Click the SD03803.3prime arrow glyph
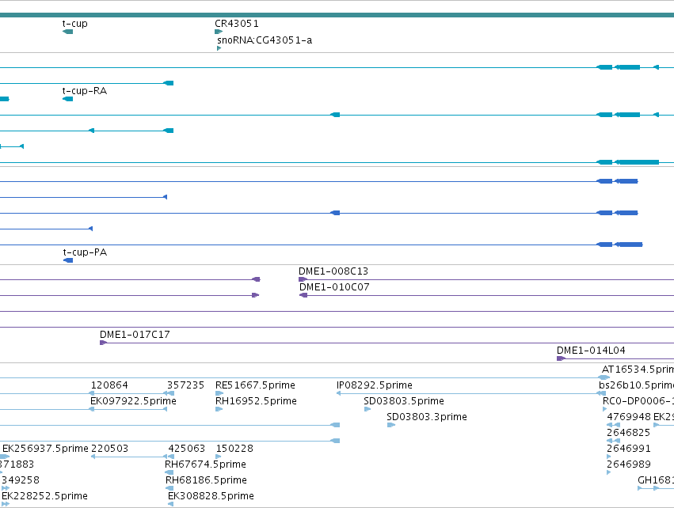 [x=391, y=425]
